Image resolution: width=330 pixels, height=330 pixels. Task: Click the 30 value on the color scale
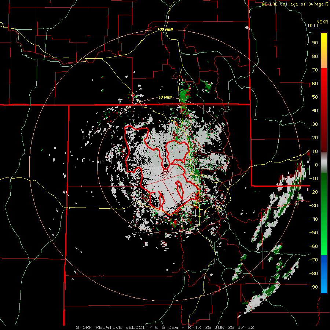tap(315, 124)
